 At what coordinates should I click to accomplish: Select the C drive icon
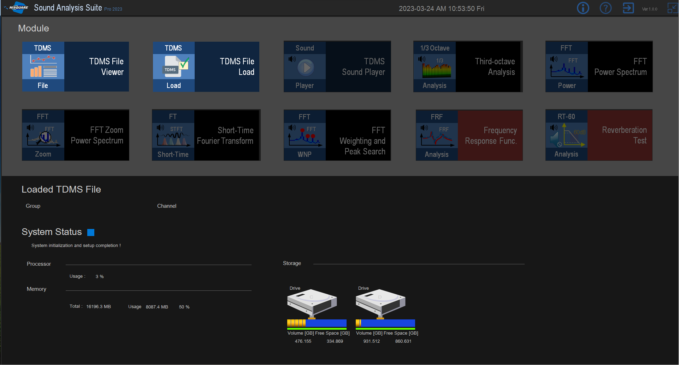(x=312, y=304)
